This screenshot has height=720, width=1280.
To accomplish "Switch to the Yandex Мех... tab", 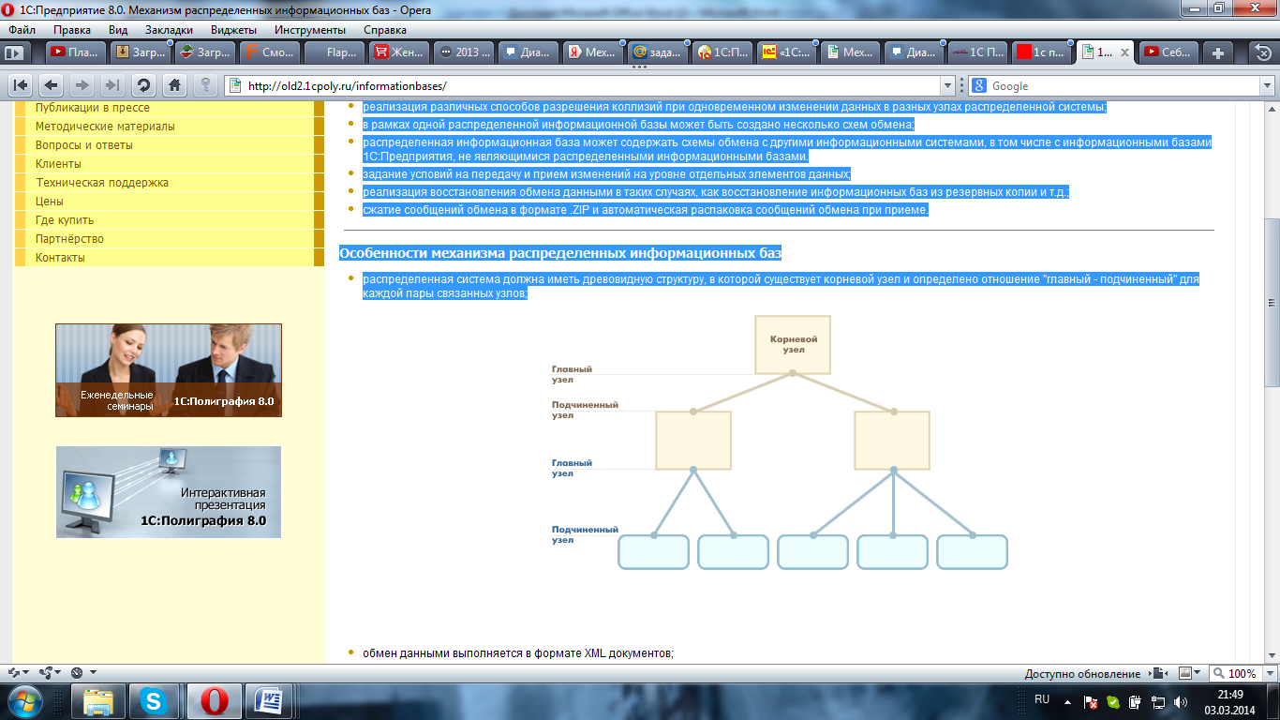I will 593,52.
